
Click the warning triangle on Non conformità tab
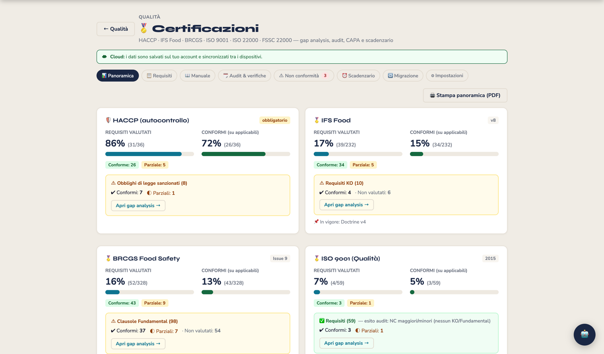coord(281,76)
